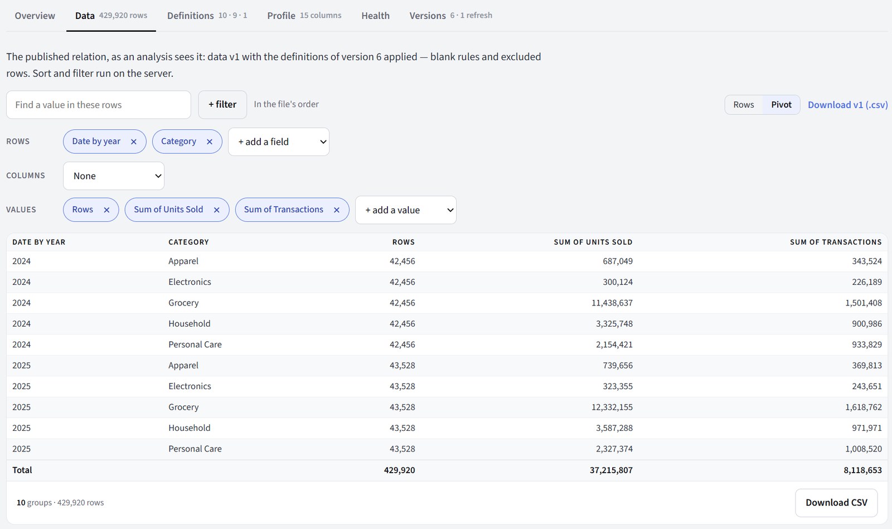Click units sold value 687,049
This screenshot has width=892, height=529.
coord(618,261)
